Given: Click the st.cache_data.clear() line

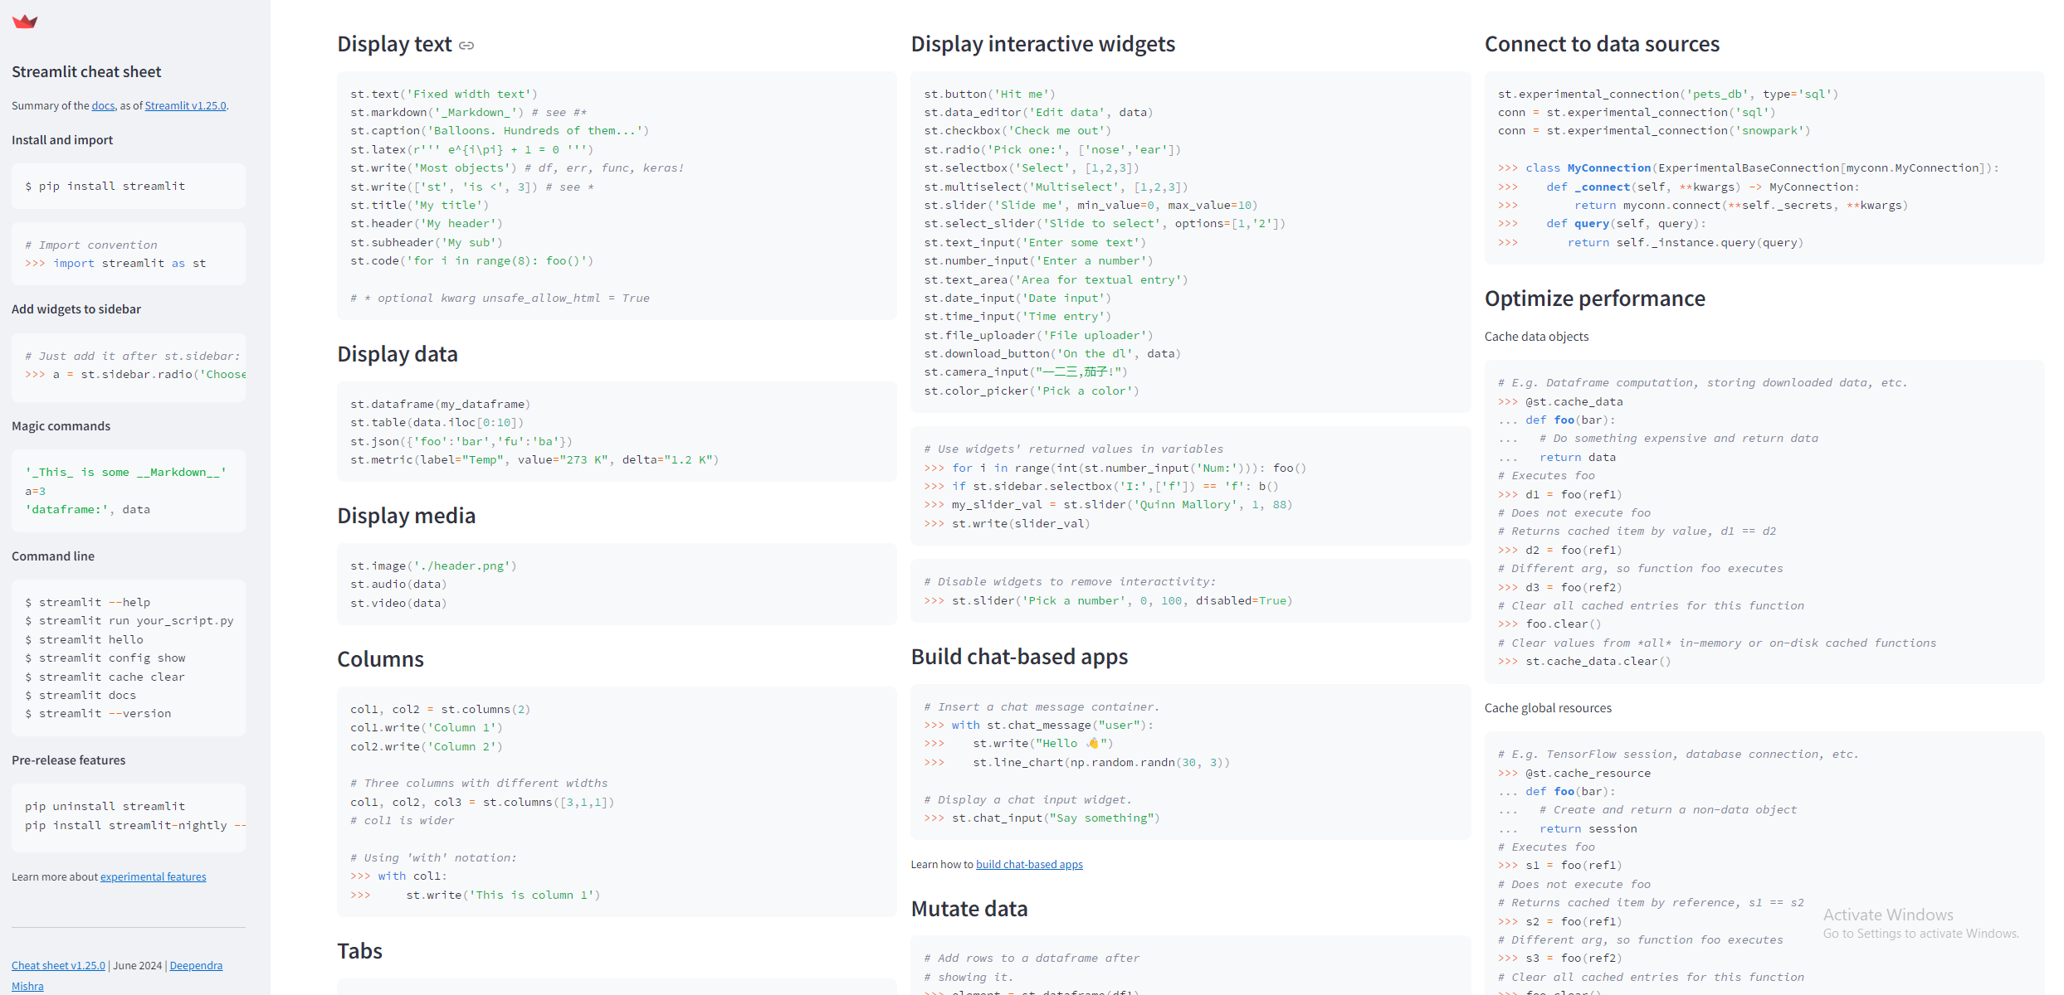Looking at the screenshot, I should 1584,662.
